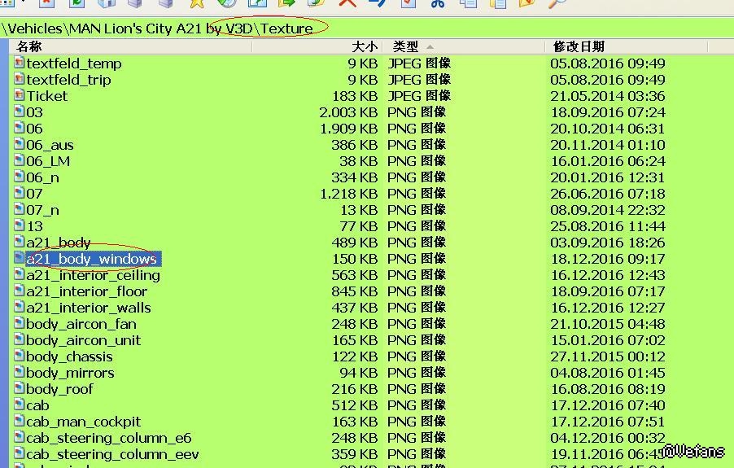734x468 pixels.
Task: Select the Ticket JPEG file
Action: coord(47,96)
